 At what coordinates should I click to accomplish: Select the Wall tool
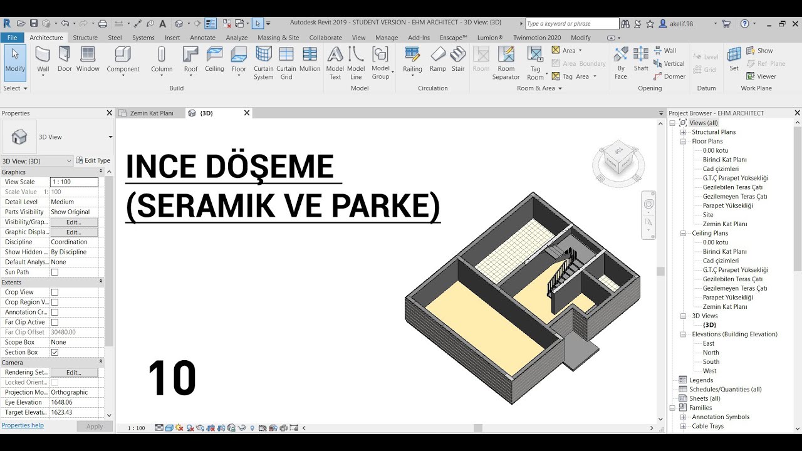pos(43,60)
